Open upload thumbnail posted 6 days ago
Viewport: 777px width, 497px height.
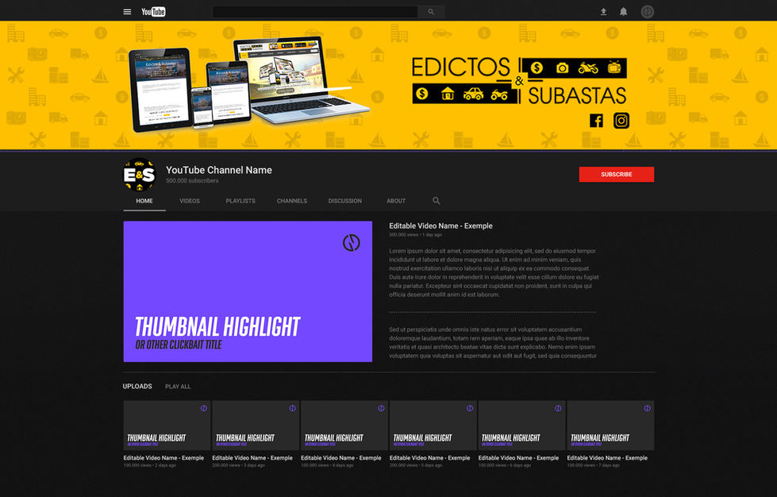pos(521,426)
